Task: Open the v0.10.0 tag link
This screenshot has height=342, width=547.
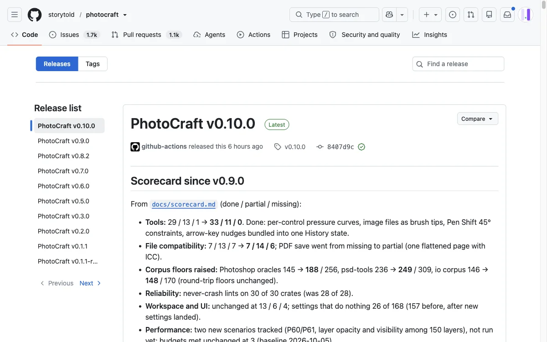Action: (x=290, y=147)
